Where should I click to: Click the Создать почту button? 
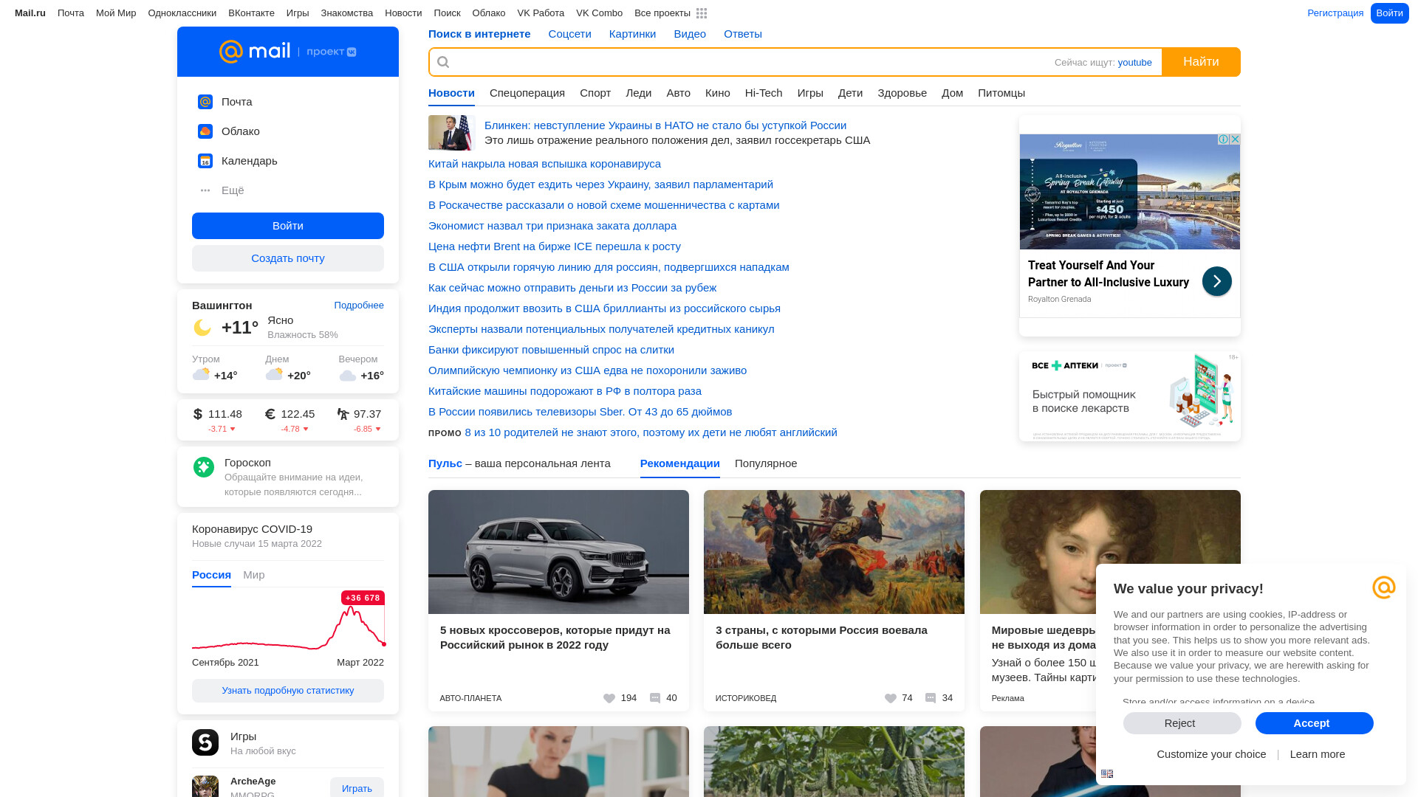coord(288,258)
